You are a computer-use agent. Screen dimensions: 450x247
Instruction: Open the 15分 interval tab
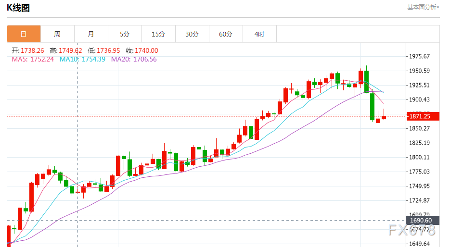(158, 34)
